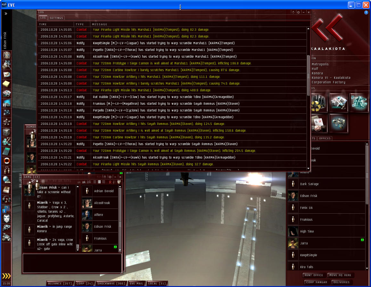Click the blue info icon top right
The height and width of the screenshot is (287, 371).
366,12
